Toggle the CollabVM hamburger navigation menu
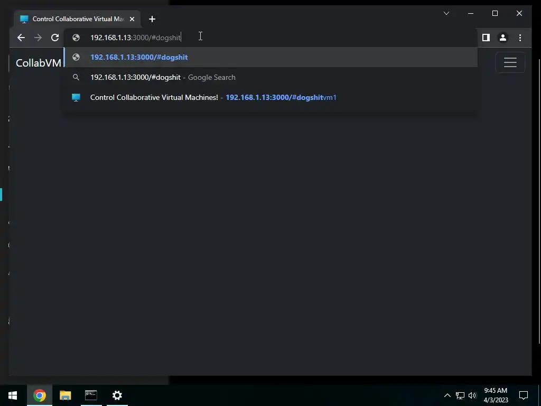The height and width of the screenshot is (406, 541). tap(510, 62)
